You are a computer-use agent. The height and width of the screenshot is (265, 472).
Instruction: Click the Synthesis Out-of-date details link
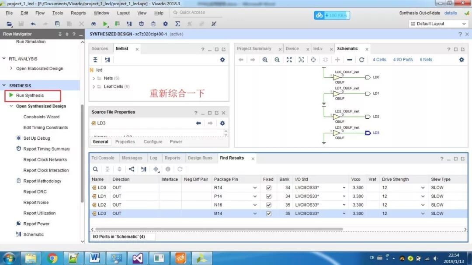tap(450, 13)
